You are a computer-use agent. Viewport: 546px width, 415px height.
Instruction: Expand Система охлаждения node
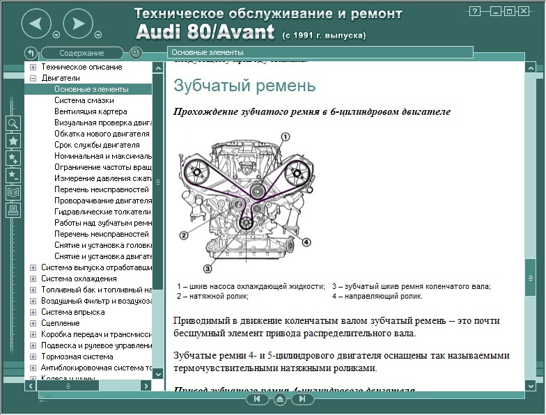point(33,279)
